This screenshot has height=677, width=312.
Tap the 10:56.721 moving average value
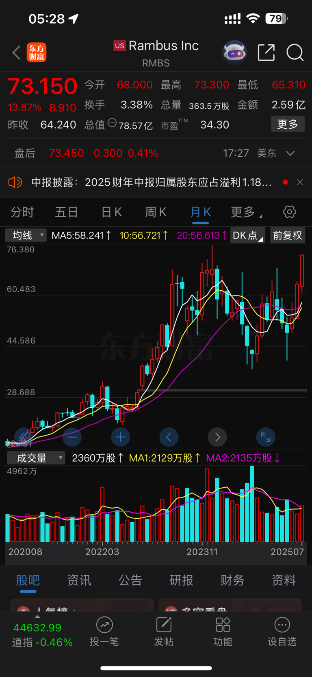144,235
